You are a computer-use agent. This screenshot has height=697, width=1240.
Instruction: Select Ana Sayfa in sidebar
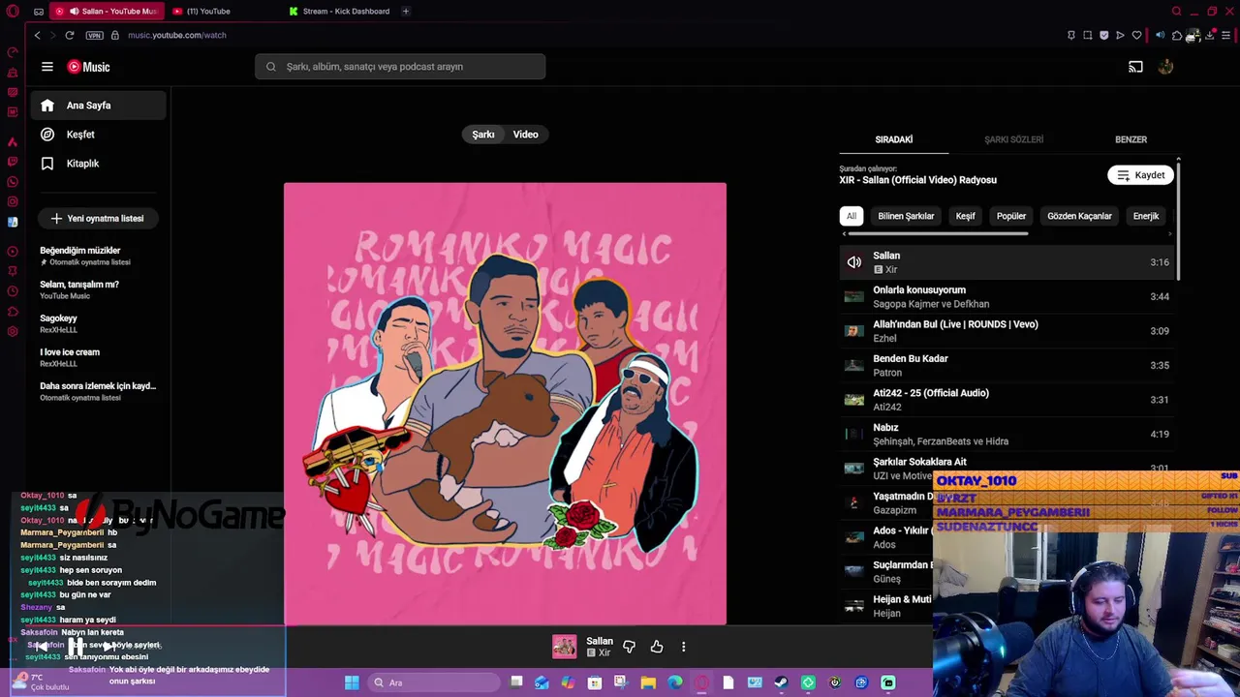(x=97, y=106)
